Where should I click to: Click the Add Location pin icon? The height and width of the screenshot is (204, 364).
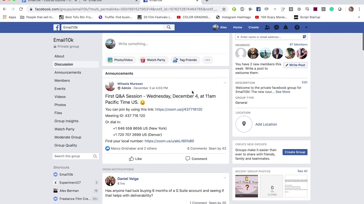pos(244,124)
